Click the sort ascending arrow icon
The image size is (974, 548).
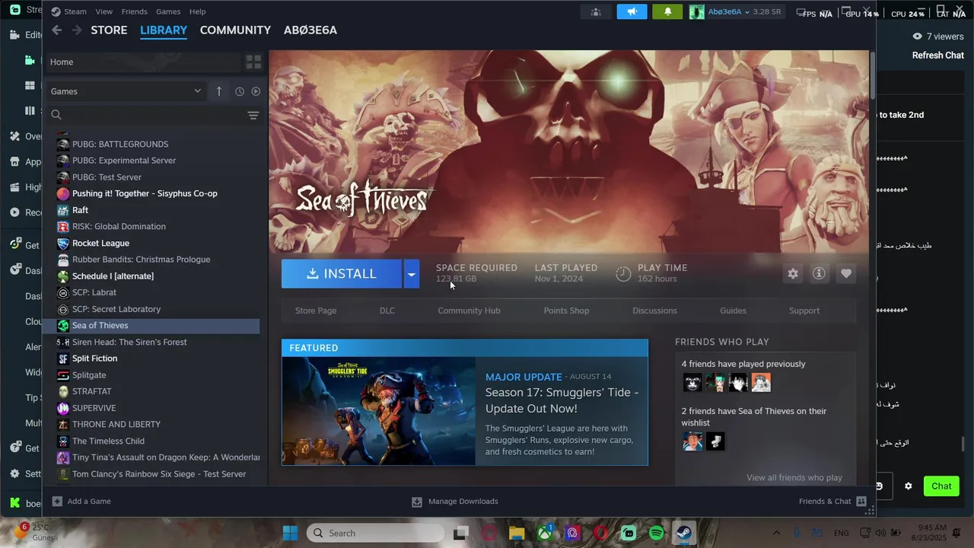[x=219, y=91]
